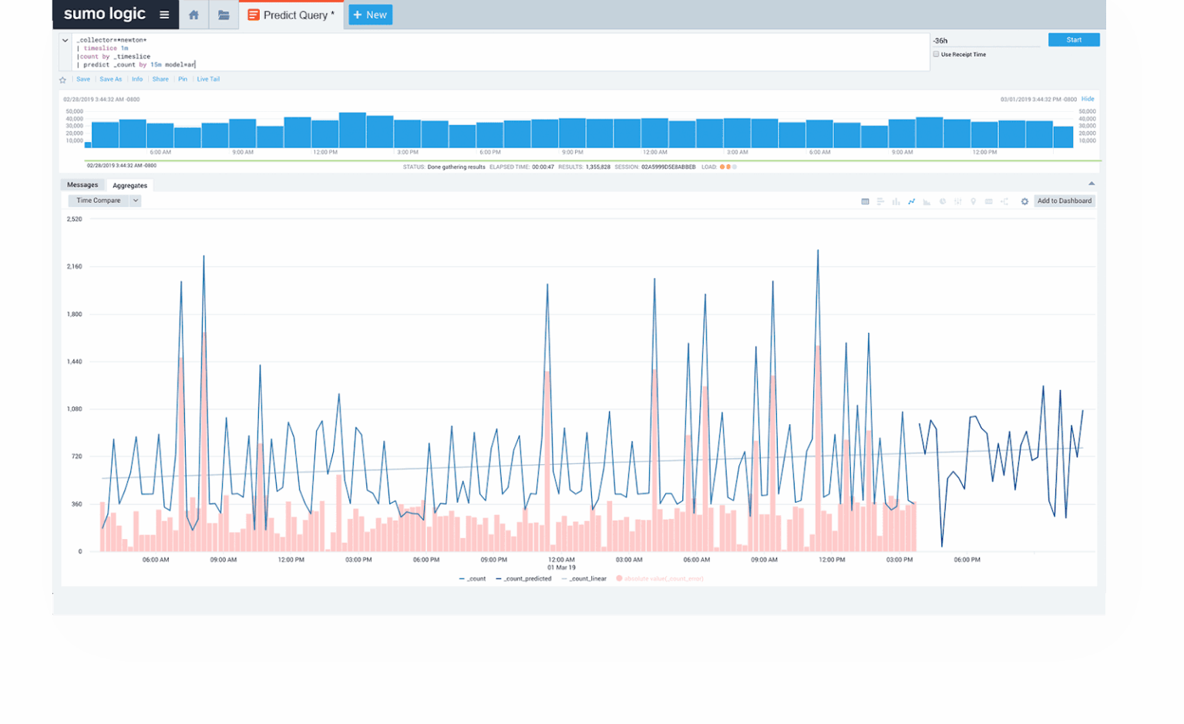1184x724 pixels.
Task: Open the hamburger menu beside sumo logic
Action: click(x=164, y=15)
